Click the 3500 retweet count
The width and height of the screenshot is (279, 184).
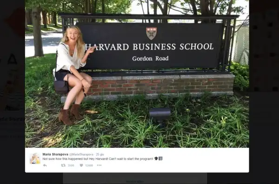(x=71, y=165)
